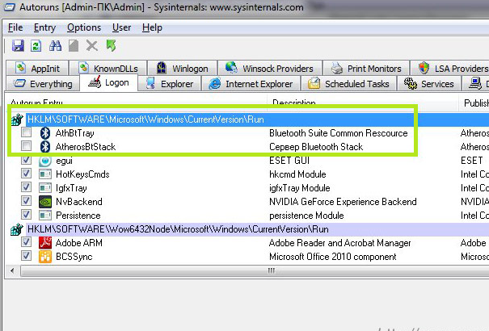Select the 'NVIDIA GeForce Experience Backend' description
Image resolution: width=489 pixels, height=331 pixels.
pos(343,202)
